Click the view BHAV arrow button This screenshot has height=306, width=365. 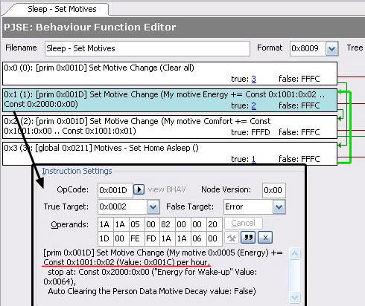139,189
